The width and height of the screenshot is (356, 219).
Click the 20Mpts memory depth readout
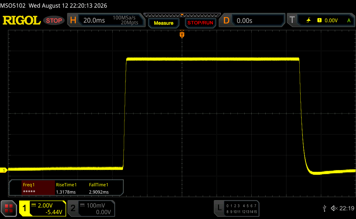(x=129, y=23)
